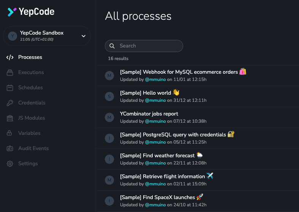Click the M avatar of Retrieve flight information
This screenshot has height=212, width=299.
(109, 180)
